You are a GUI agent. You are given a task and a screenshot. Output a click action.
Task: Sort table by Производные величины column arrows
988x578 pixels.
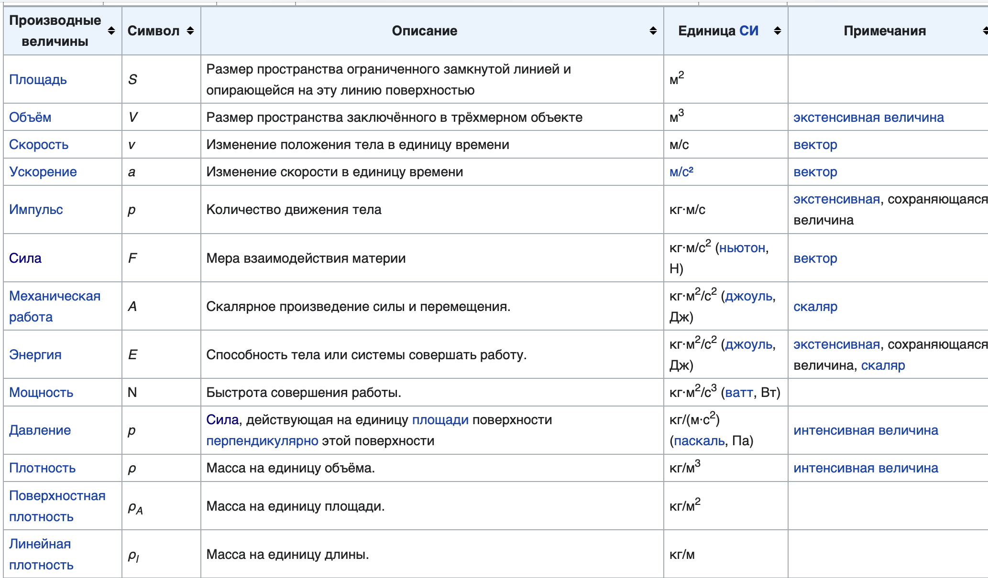point(111,31)
